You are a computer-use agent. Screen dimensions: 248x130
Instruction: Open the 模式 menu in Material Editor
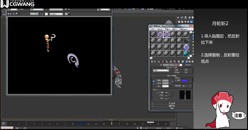pos(153,29)
